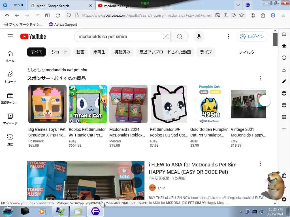This screenshot has width=290, height=217.
Task: Open the browser hamburger application menu
Action: click(x=283, y=15)
